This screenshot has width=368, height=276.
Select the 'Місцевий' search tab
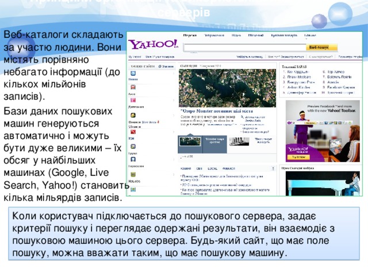(x=256, y=36)
